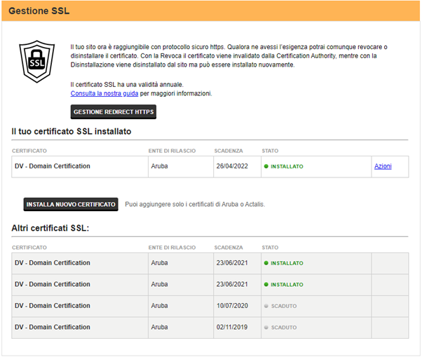
Task: Click SCADUTO status label in 10/07/2020 row
Action: click(x=284, y=306)
